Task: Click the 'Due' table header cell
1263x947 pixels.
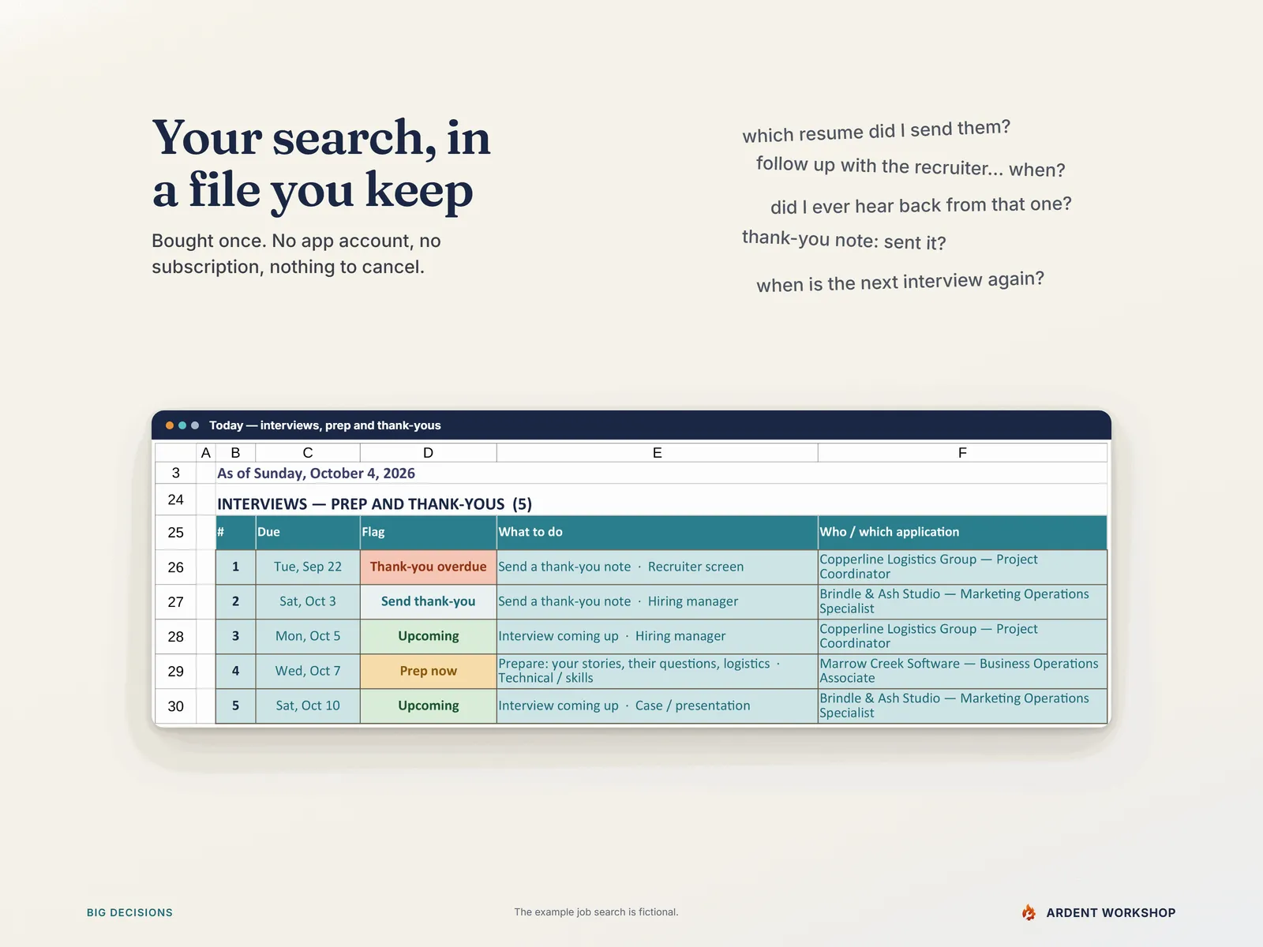Action: [308, 533]
